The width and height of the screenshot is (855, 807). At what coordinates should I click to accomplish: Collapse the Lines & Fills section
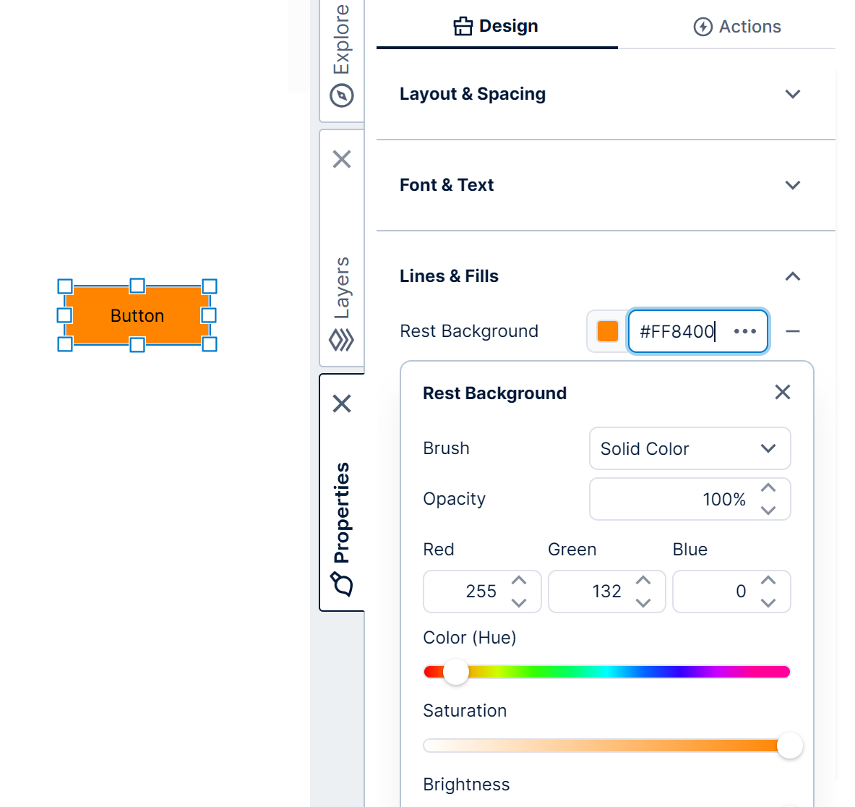(x=793, y=276)
